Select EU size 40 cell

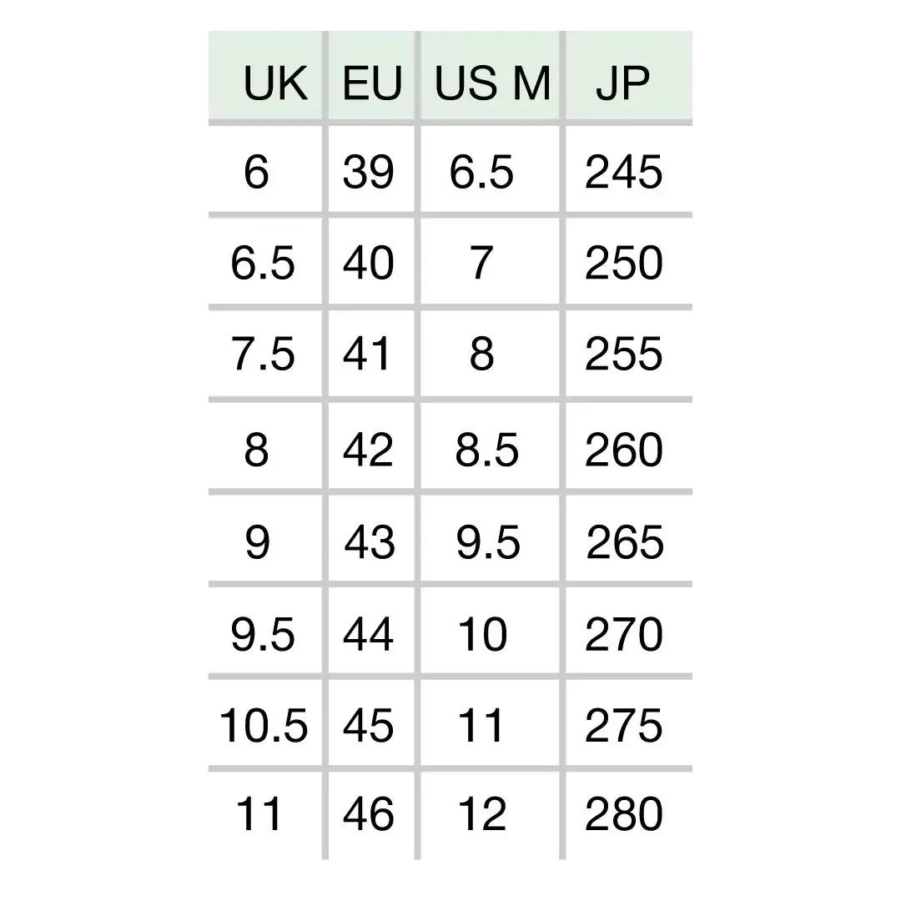(368, 264)
